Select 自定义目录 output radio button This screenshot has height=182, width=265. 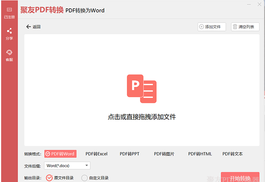(85, 178)
